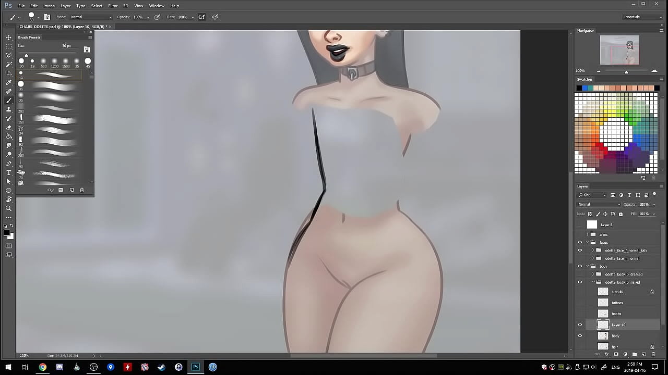The width and height of the screenshot is (668, 375).
Task: Create new layer from Layers panel
Action: point(643,354)
